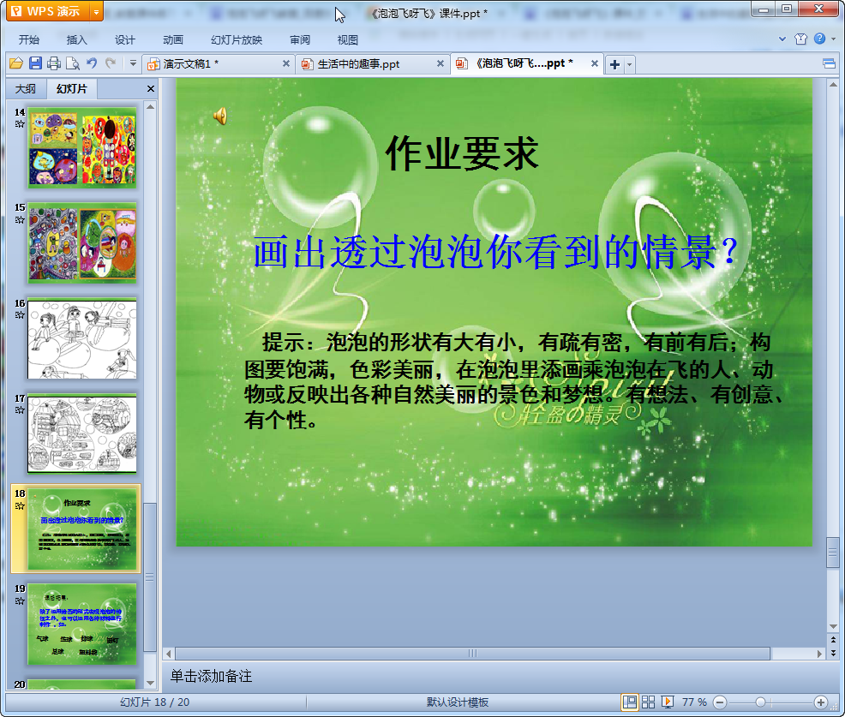The height and width of the screenshot is (717, 845).
Task: Switch to Slide Sorter view in status bar
Action: (648, 702)
